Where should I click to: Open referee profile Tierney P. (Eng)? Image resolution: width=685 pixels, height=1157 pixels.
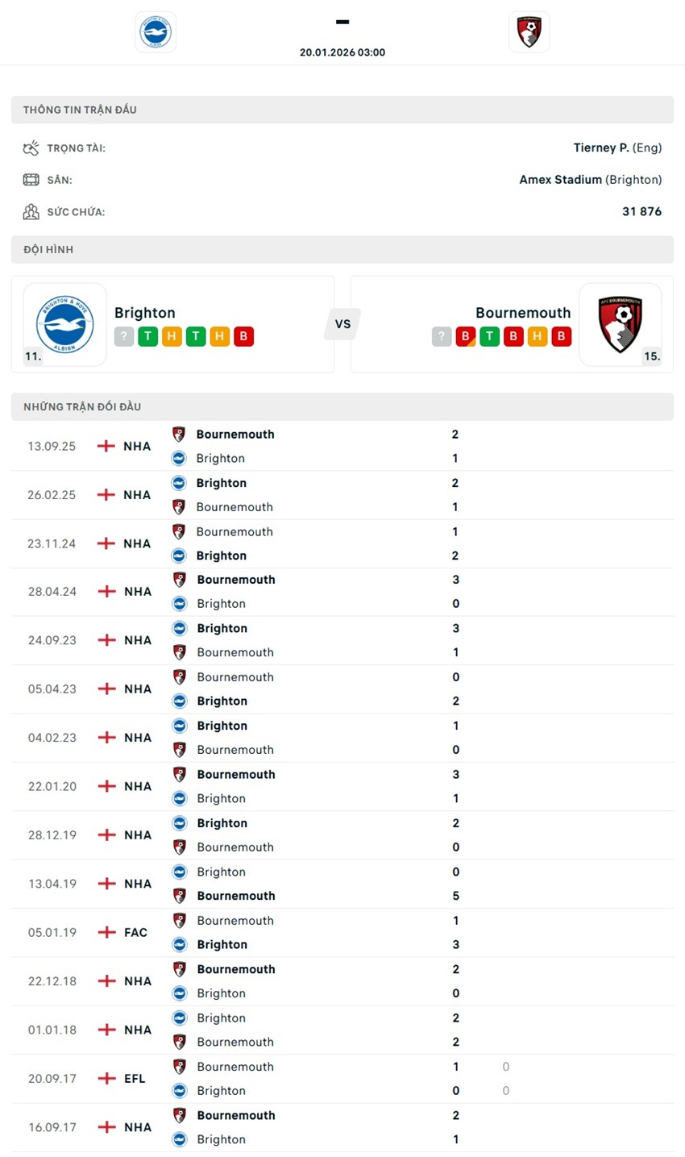pyautogui.click(x=617, y=147)
